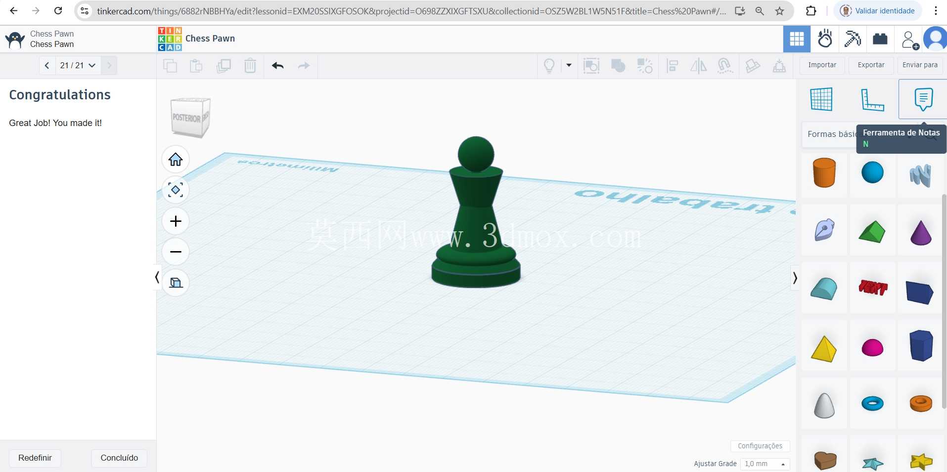Open the Chrome three-dot menu

936,10
